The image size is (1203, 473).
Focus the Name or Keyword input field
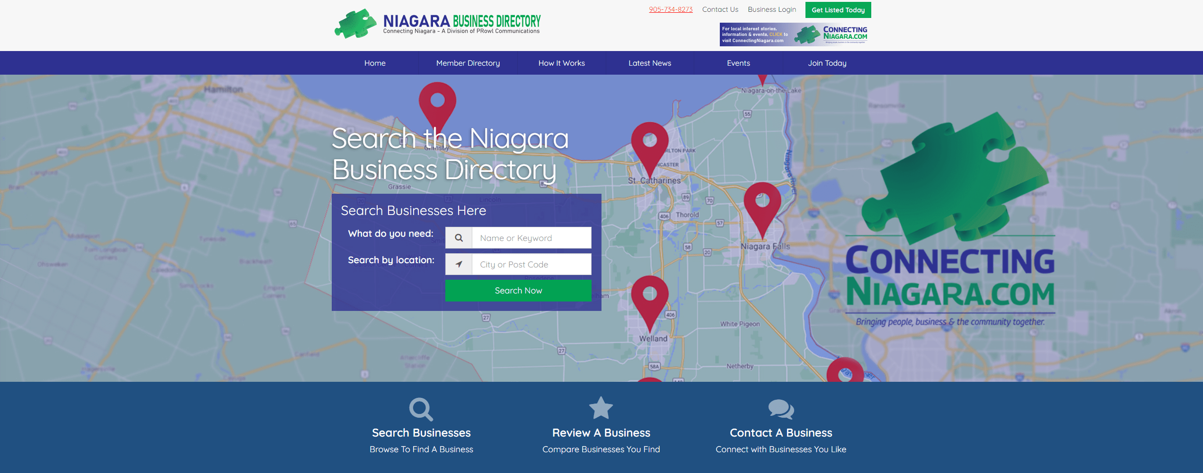point(531,238)
